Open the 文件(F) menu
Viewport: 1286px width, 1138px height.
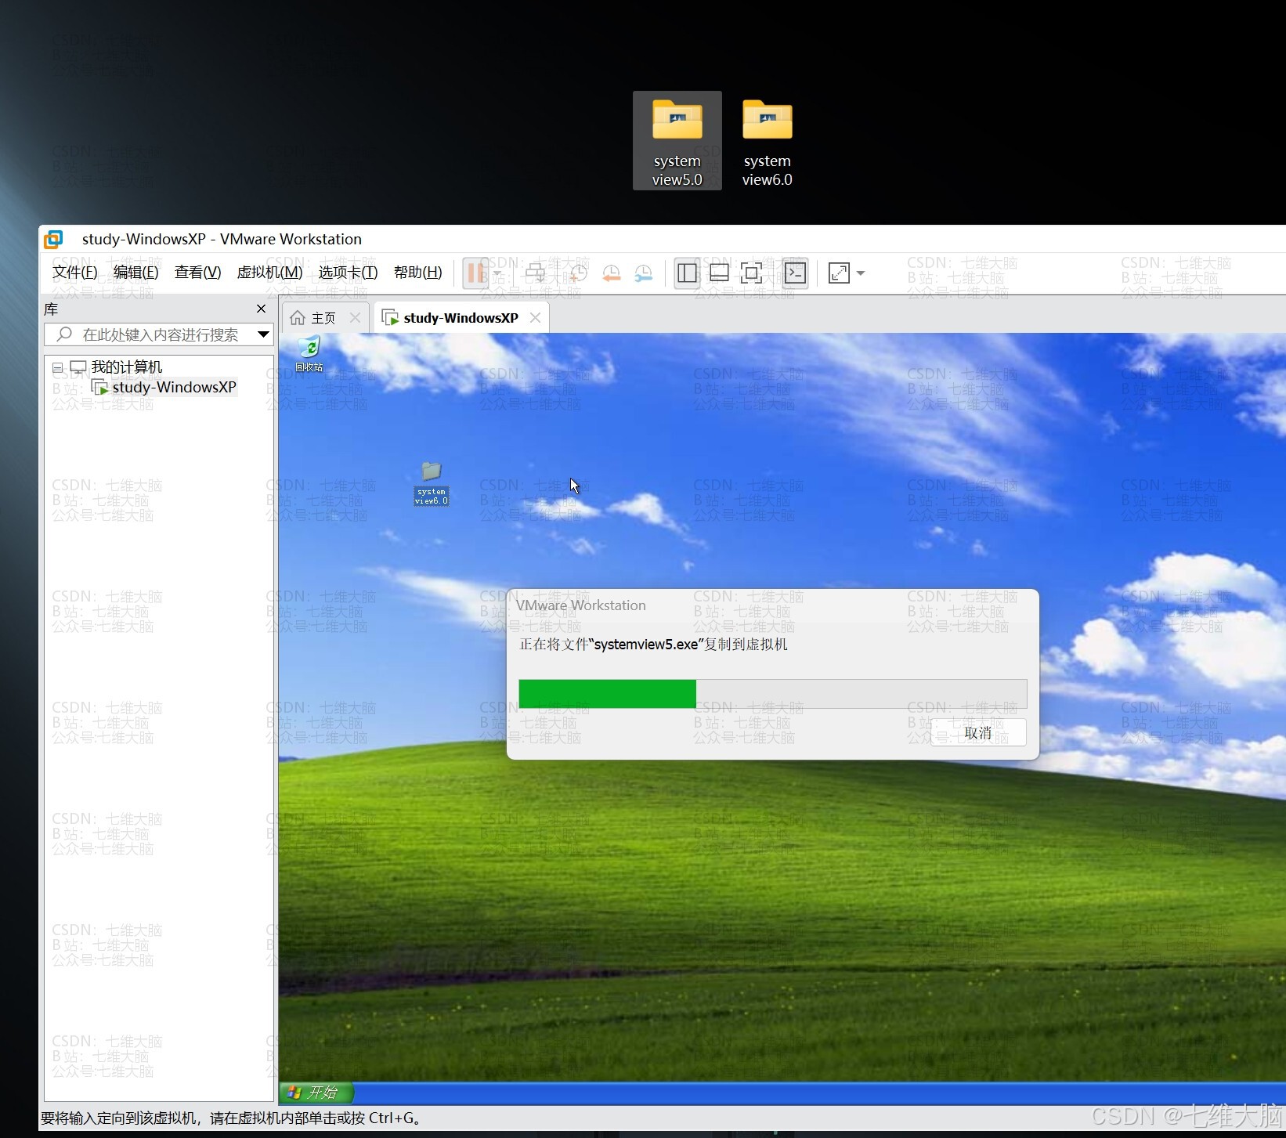[75, 273]
